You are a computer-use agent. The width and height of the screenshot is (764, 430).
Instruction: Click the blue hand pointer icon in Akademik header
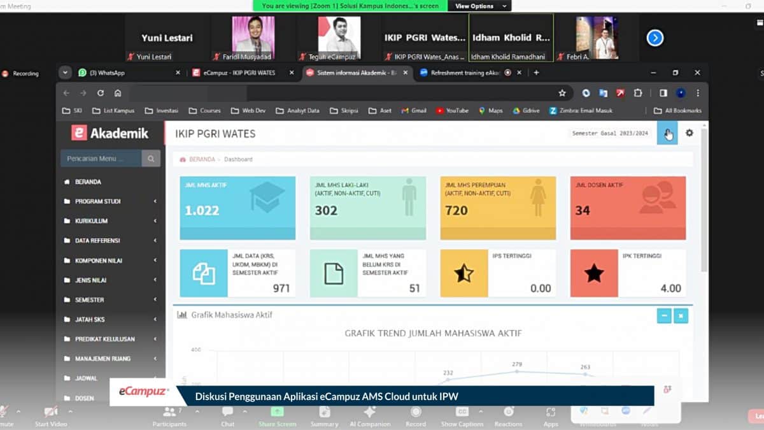tap(667, 133)
